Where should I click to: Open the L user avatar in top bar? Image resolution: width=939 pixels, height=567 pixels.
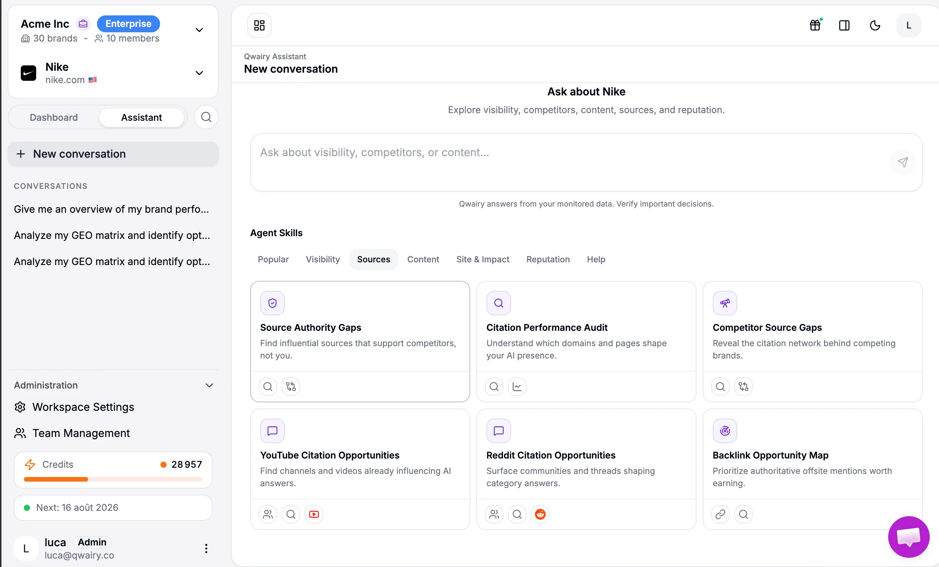[909, 25]
